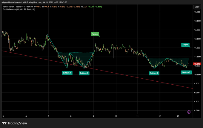Click date 10 on the time axis
203x128 pixels.
click(116, 116)
